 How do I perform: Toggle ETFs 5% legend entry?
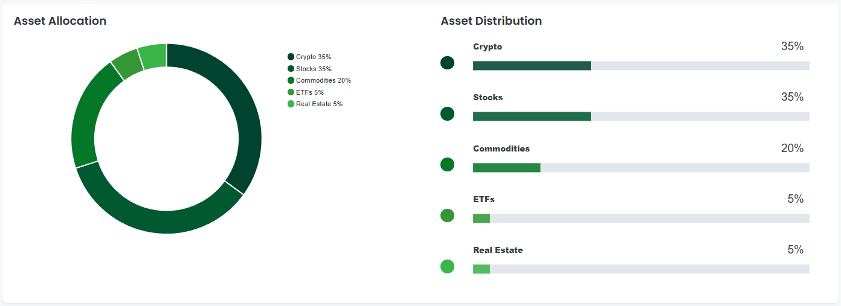coord(306,92)
